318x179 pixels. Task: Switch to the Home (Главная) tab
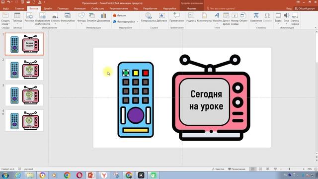pyautogui.click(x=19, y=8)
